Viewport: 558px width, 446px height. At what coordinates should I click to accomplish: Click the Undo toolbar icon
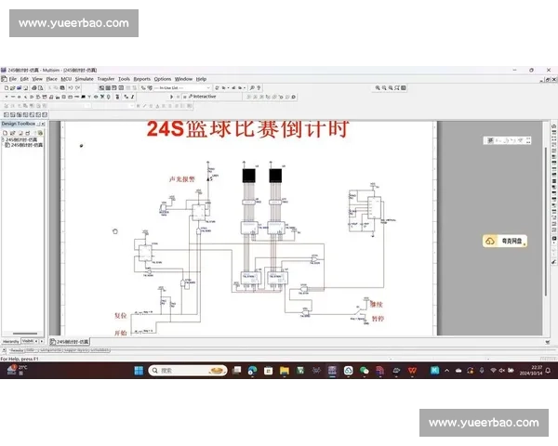coord(71,88)
